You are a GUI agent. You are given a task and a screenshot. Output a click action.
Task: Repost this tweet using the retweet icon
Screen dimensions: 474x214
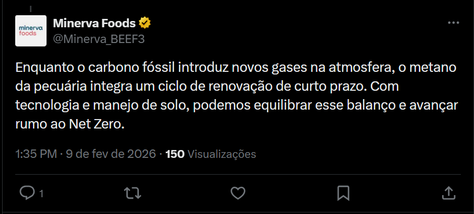pyautogui.click(x=132, y=192)
